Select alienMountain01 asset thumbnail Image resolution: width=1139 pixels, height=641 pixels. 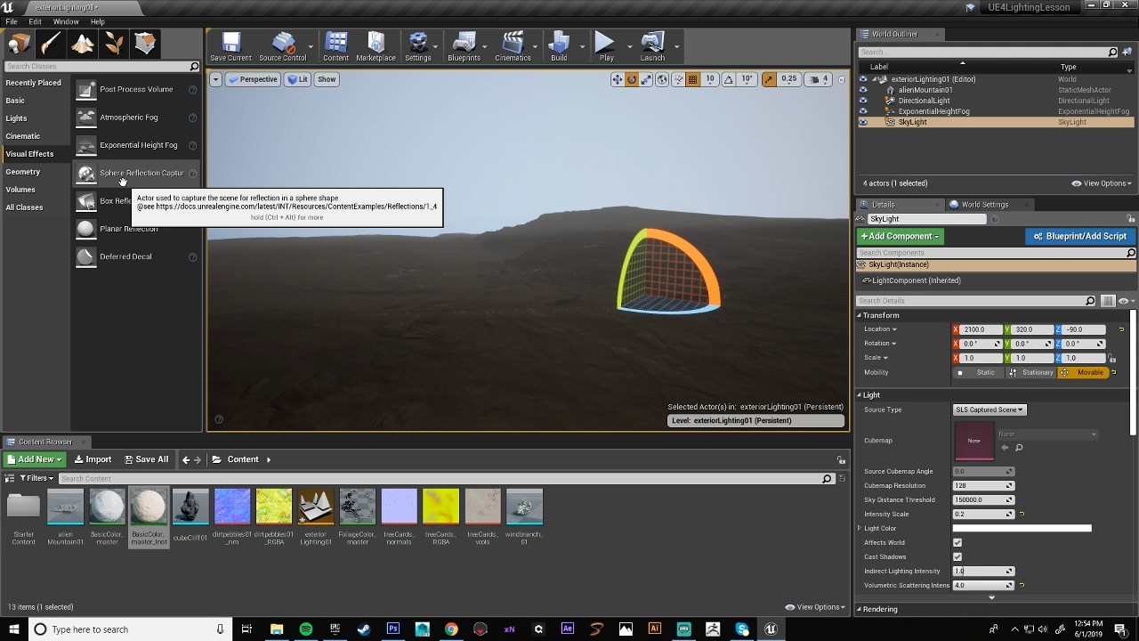coord(65,507)
